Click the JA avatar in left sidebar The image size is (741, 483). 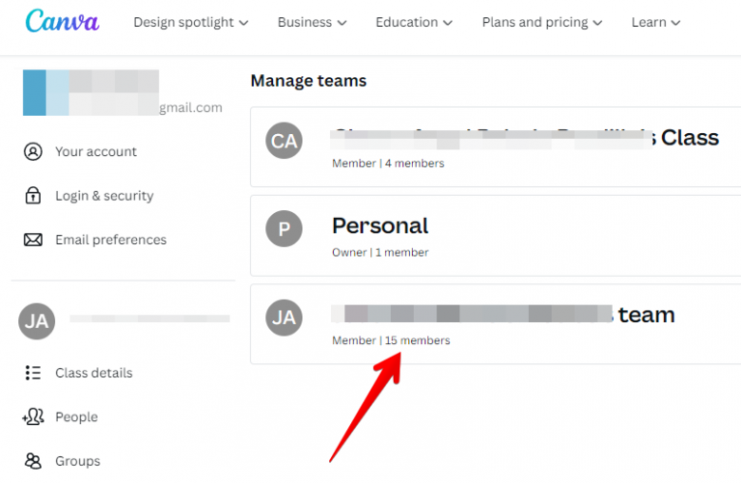[37, 321]
